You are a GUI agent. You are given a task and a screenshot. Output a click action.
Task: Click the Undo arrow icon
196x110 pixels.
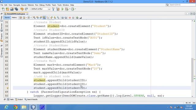[x=22, y=9]
